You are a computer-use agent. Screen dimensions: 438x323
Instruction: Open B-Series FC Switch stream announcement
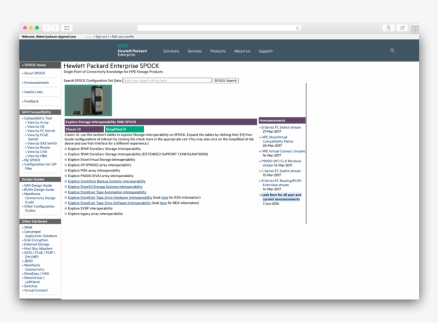pos(281,127)
